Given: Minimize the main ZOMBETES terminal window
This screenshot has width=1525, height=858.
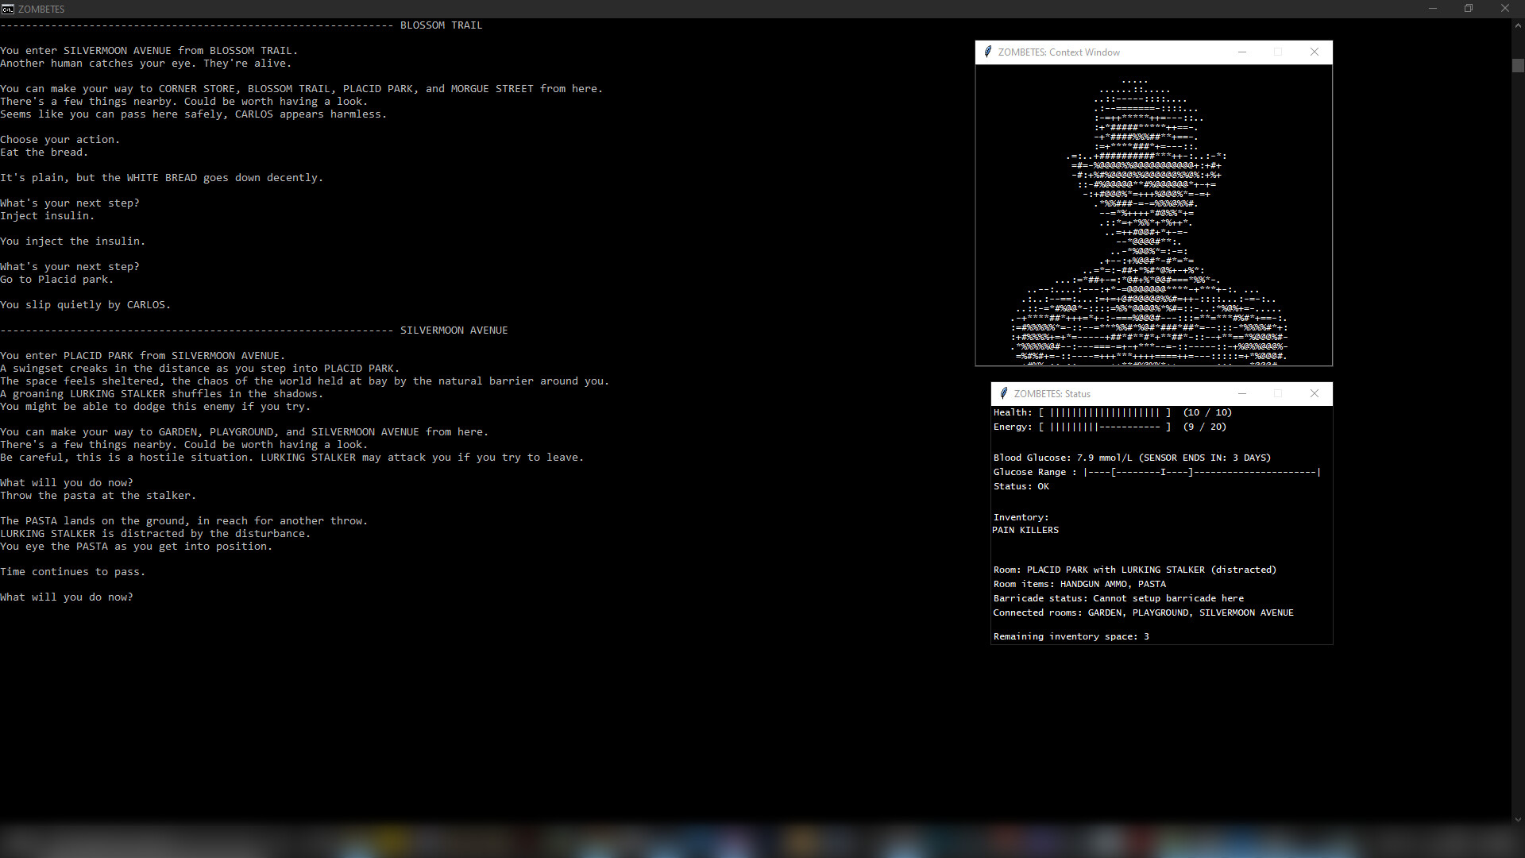Looking at the screenshot, I should 1433,8.
